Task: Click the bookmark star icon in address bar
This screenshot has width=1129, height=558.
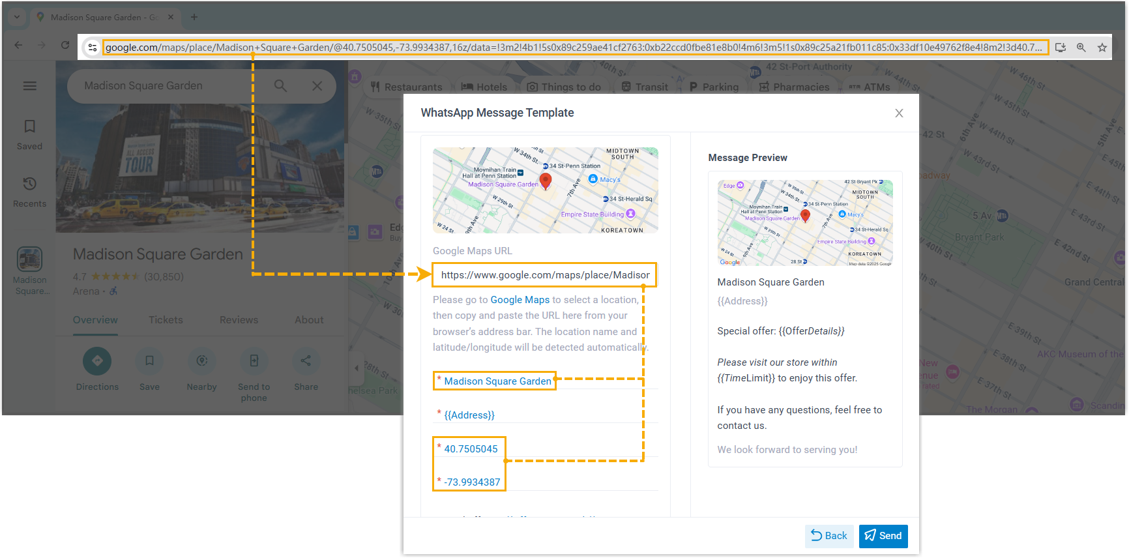Action: (1102, 48)
